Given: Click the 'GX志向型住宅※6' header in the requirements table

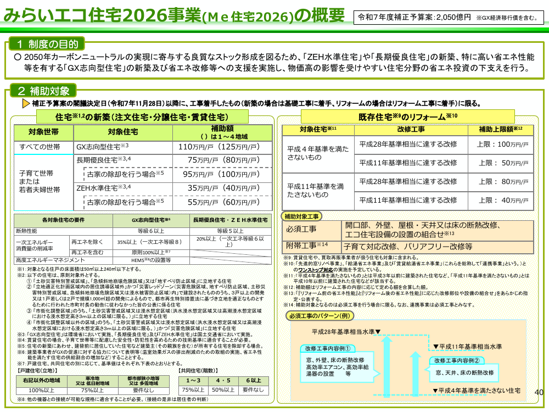Looking at the screenshot, I should pos(151,220).
